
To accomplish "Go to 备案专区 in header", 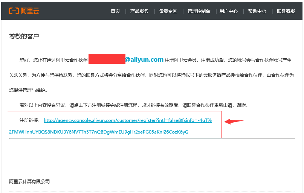I will (x=168, y=11).
